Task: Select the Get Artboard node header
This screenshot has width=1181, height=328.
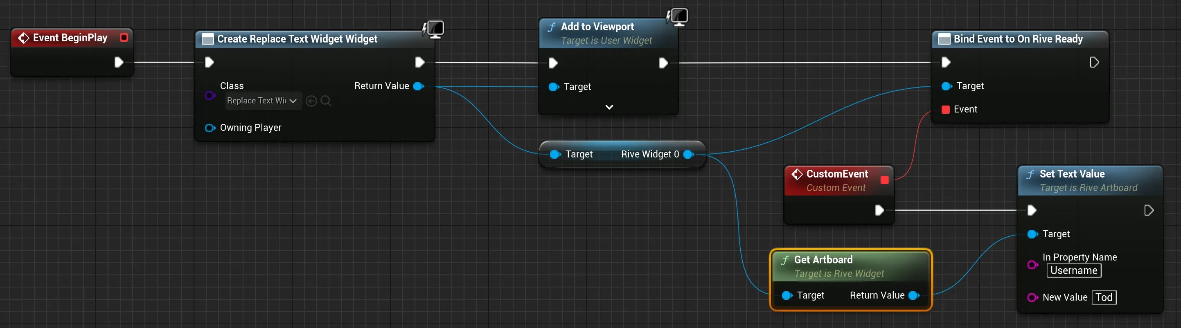Action: (851, 267)
